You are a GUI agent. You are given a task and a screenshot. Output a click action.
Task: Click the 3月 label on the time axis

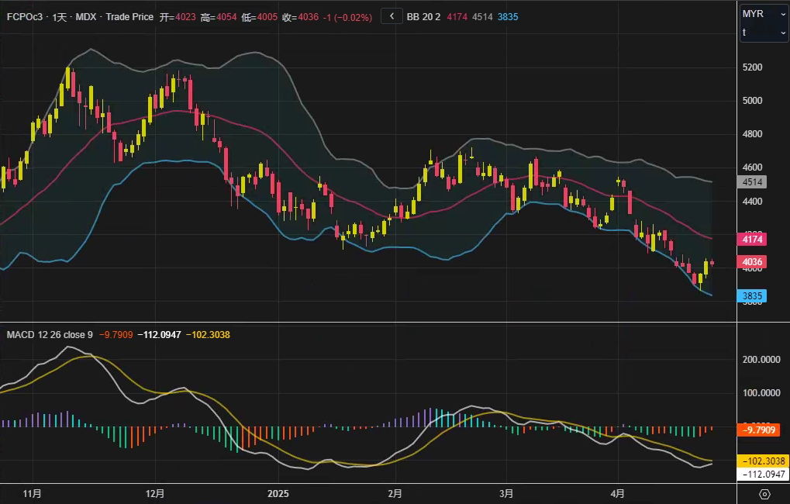(x=507, y=493)
